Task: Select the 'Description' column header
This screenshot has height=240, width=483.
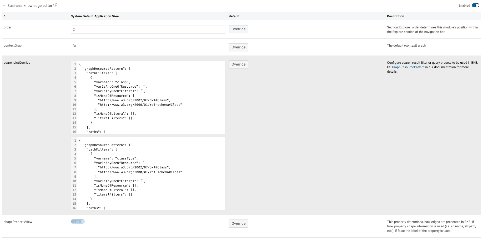Action: pyautogui.click(x=395, y=16)
